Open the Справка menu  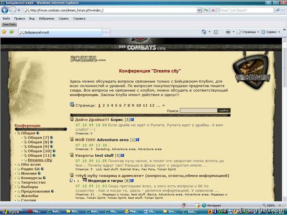[79, 19]
